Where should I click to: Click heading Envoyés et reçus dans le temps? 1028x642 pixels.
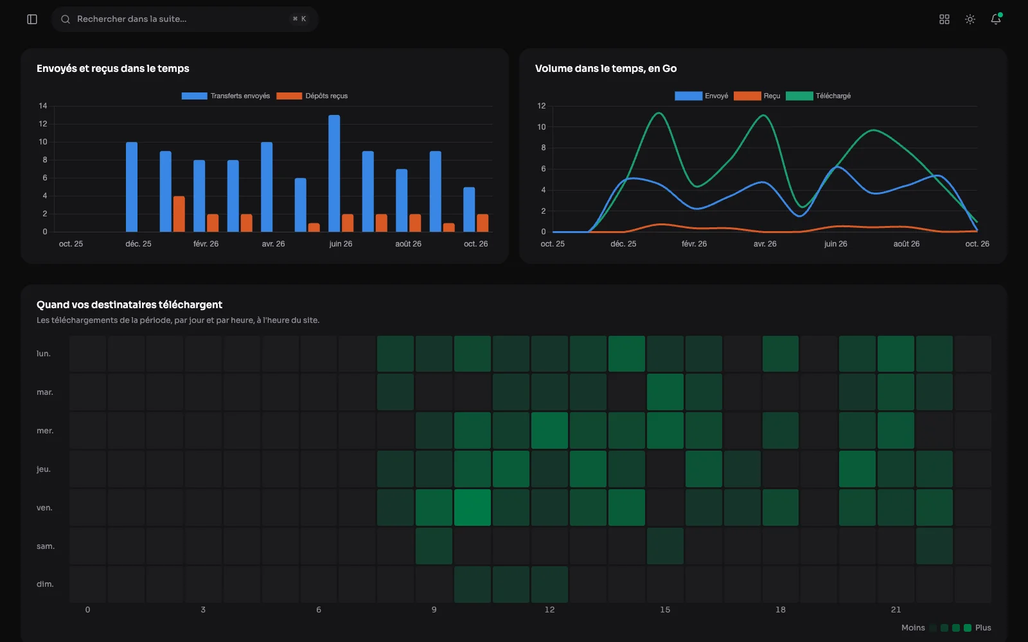pos(113,69)
